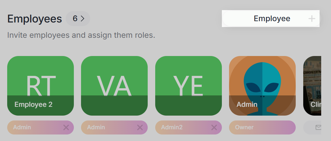Click the invite employees description text
Image resolution: width=331 pixels, height=141 pixels.
[81, 35]
